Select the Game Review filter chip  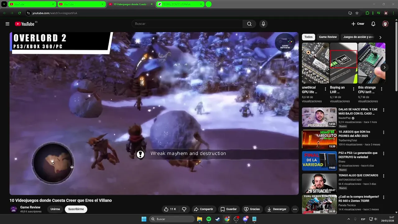click(x=328, y=37)
